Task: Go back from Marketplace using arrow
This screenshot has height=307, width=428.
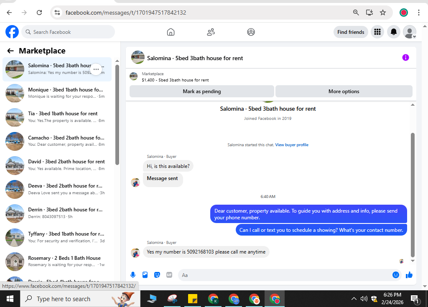Action: (x=10, y=51)
